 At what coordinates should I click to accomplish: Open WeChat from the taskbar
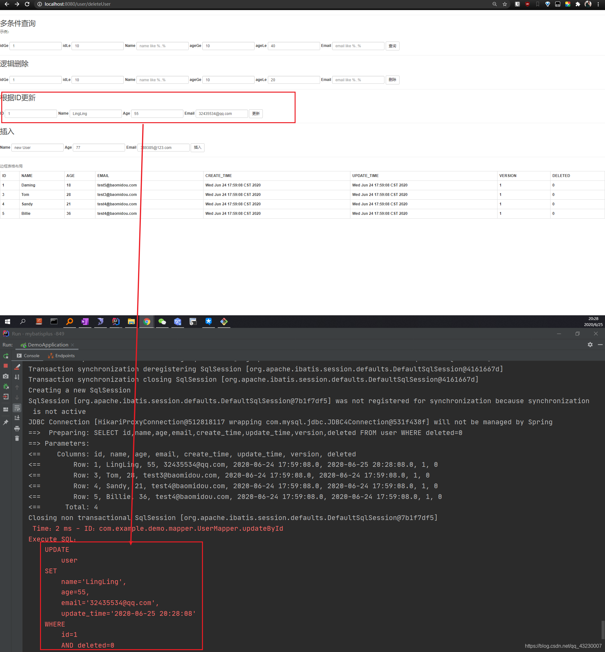tap(162, 321)
